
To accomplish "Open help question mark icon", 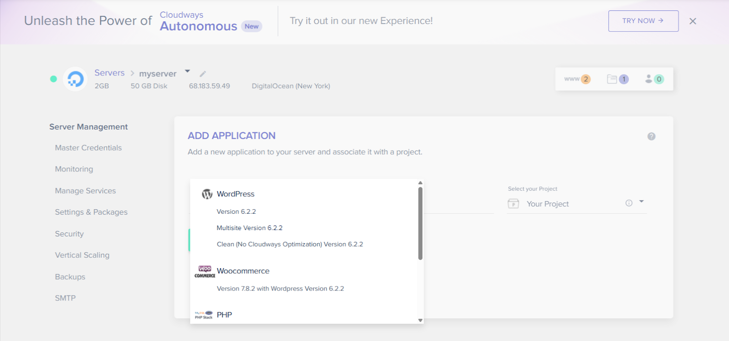I will click(x=652, y=136).
